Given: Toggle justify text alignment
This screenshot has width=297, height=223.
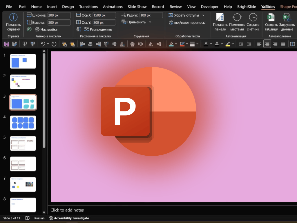Looking at the screenshot, I should click(x=283, y=44).
